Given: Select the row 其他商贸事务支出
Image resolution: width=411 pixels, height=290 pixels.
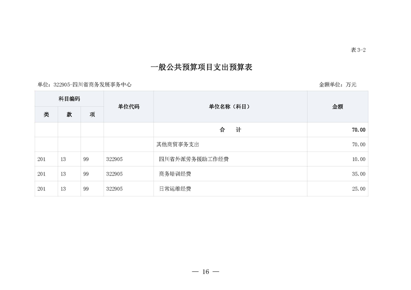Looking at the screenshot, I should click(177, 145).
